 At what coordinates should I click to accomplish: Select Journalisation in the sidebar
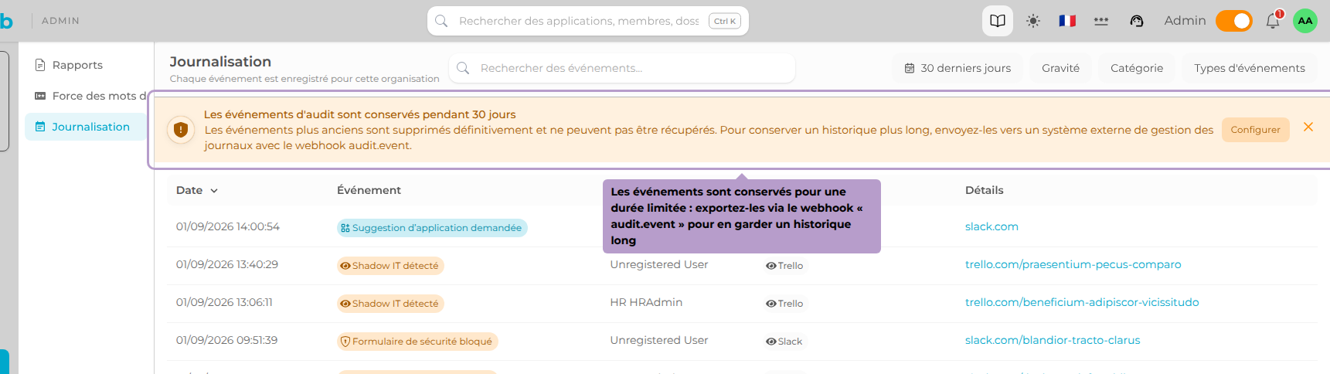(86, 127)
